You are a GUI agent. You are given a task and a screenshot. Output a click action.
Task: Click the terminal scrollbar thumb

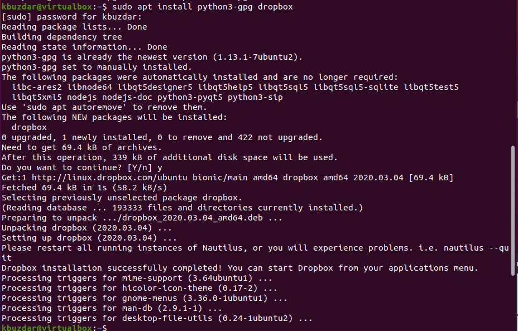[514, 210]
